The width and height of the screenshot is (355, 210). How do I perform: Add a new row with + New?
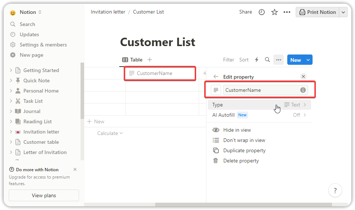[96, 121]
